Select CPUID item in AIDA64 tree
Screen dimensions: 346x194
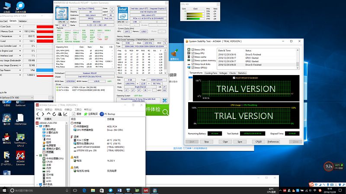pyautogui.click(x=49, y=162)
